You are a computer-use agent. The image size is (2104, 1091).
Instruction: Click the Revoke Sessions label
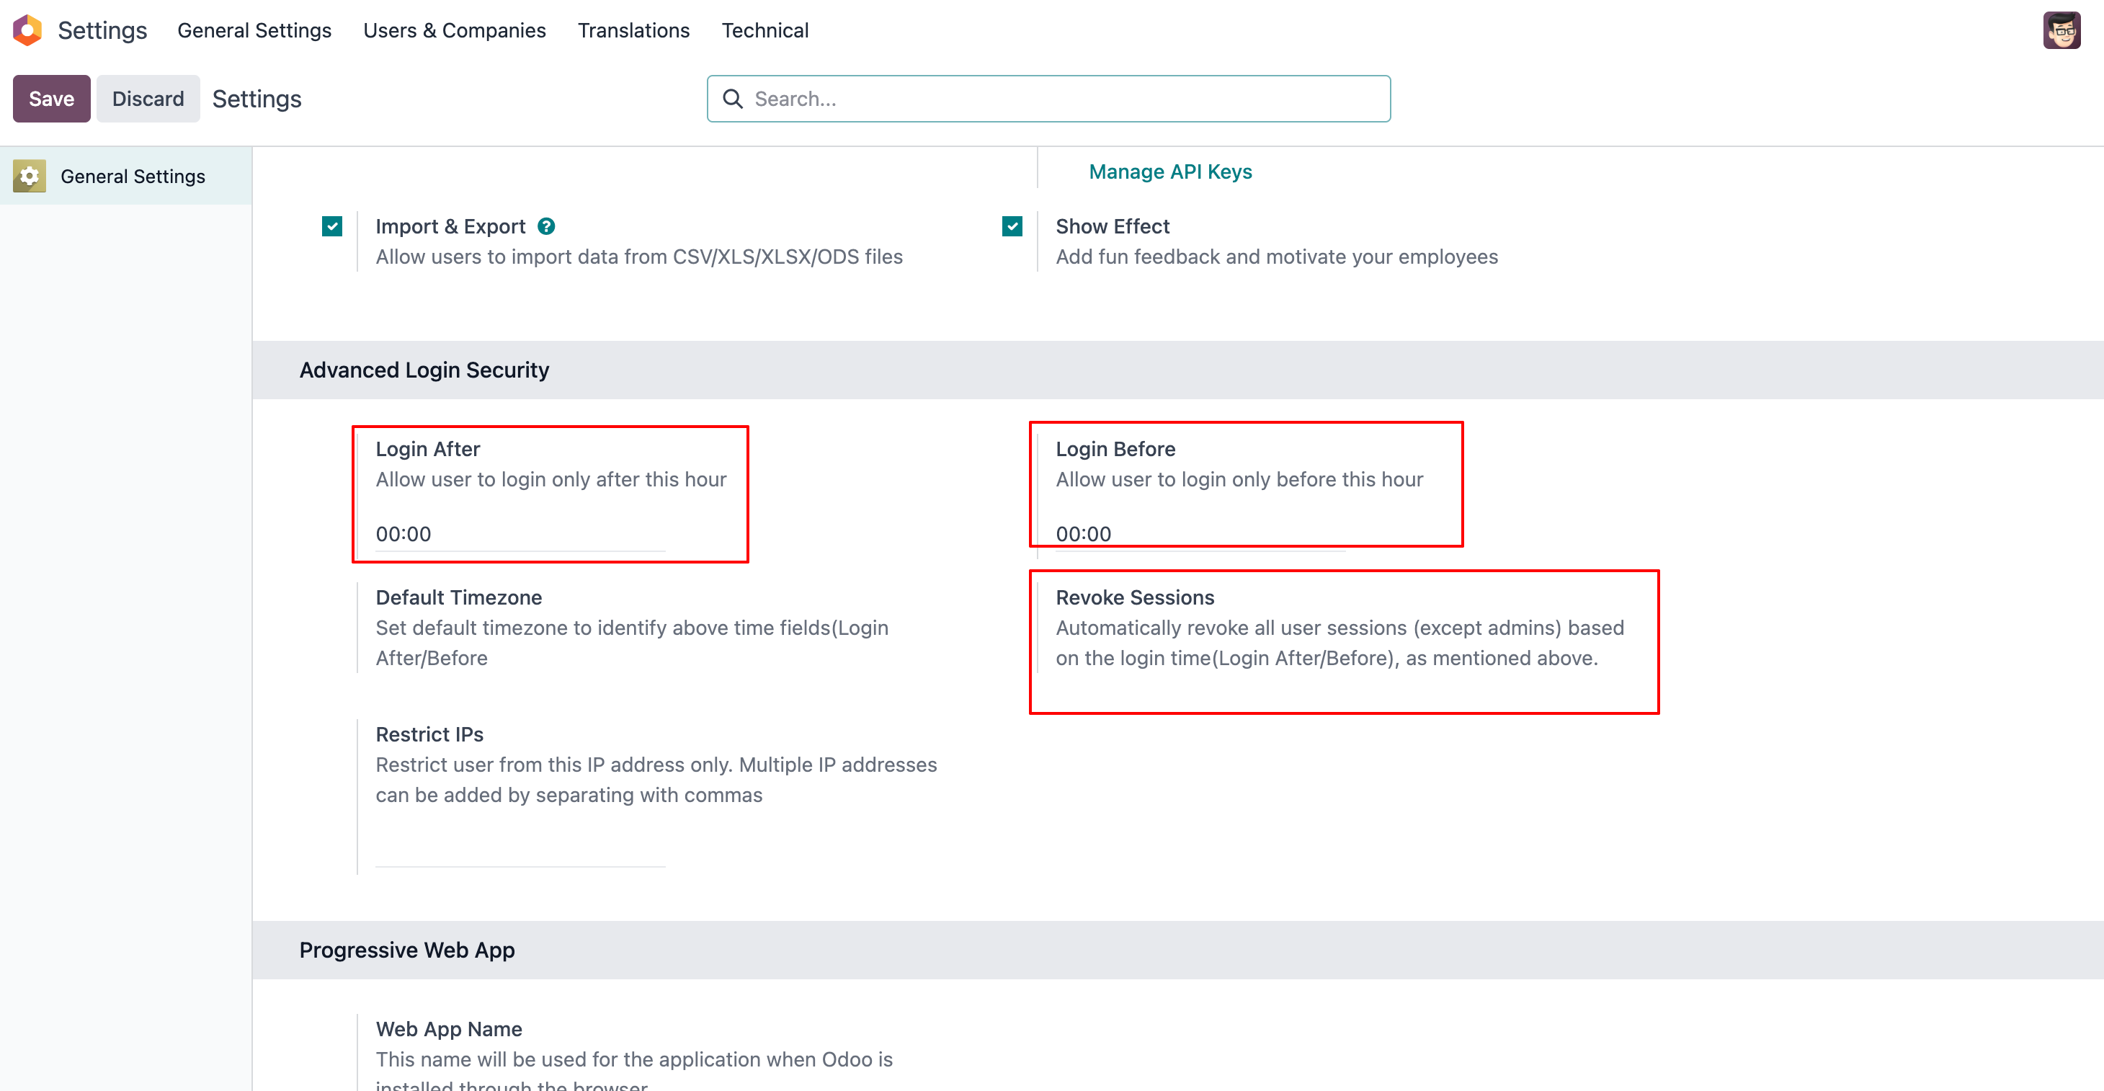(1134, 597)
